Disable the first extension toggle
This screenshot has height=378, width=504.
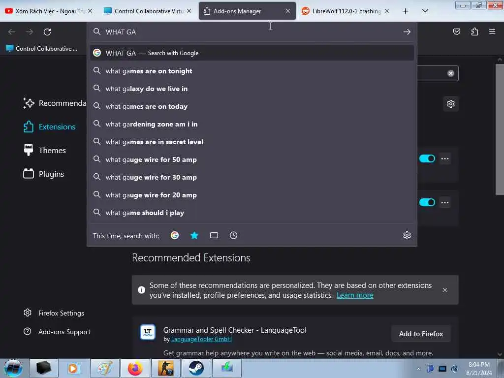427,158
